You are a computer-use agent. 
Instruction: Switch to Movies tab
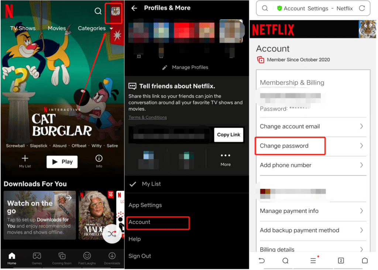56,28
